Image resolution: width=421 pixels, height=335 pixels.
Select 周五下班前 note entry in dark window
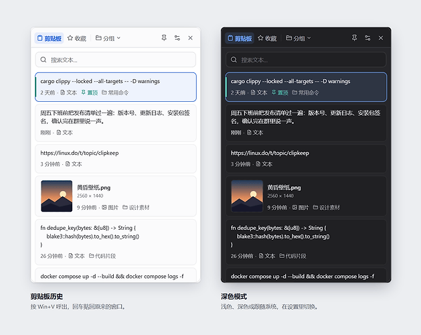pyautogui.click(x=306, y=123)
